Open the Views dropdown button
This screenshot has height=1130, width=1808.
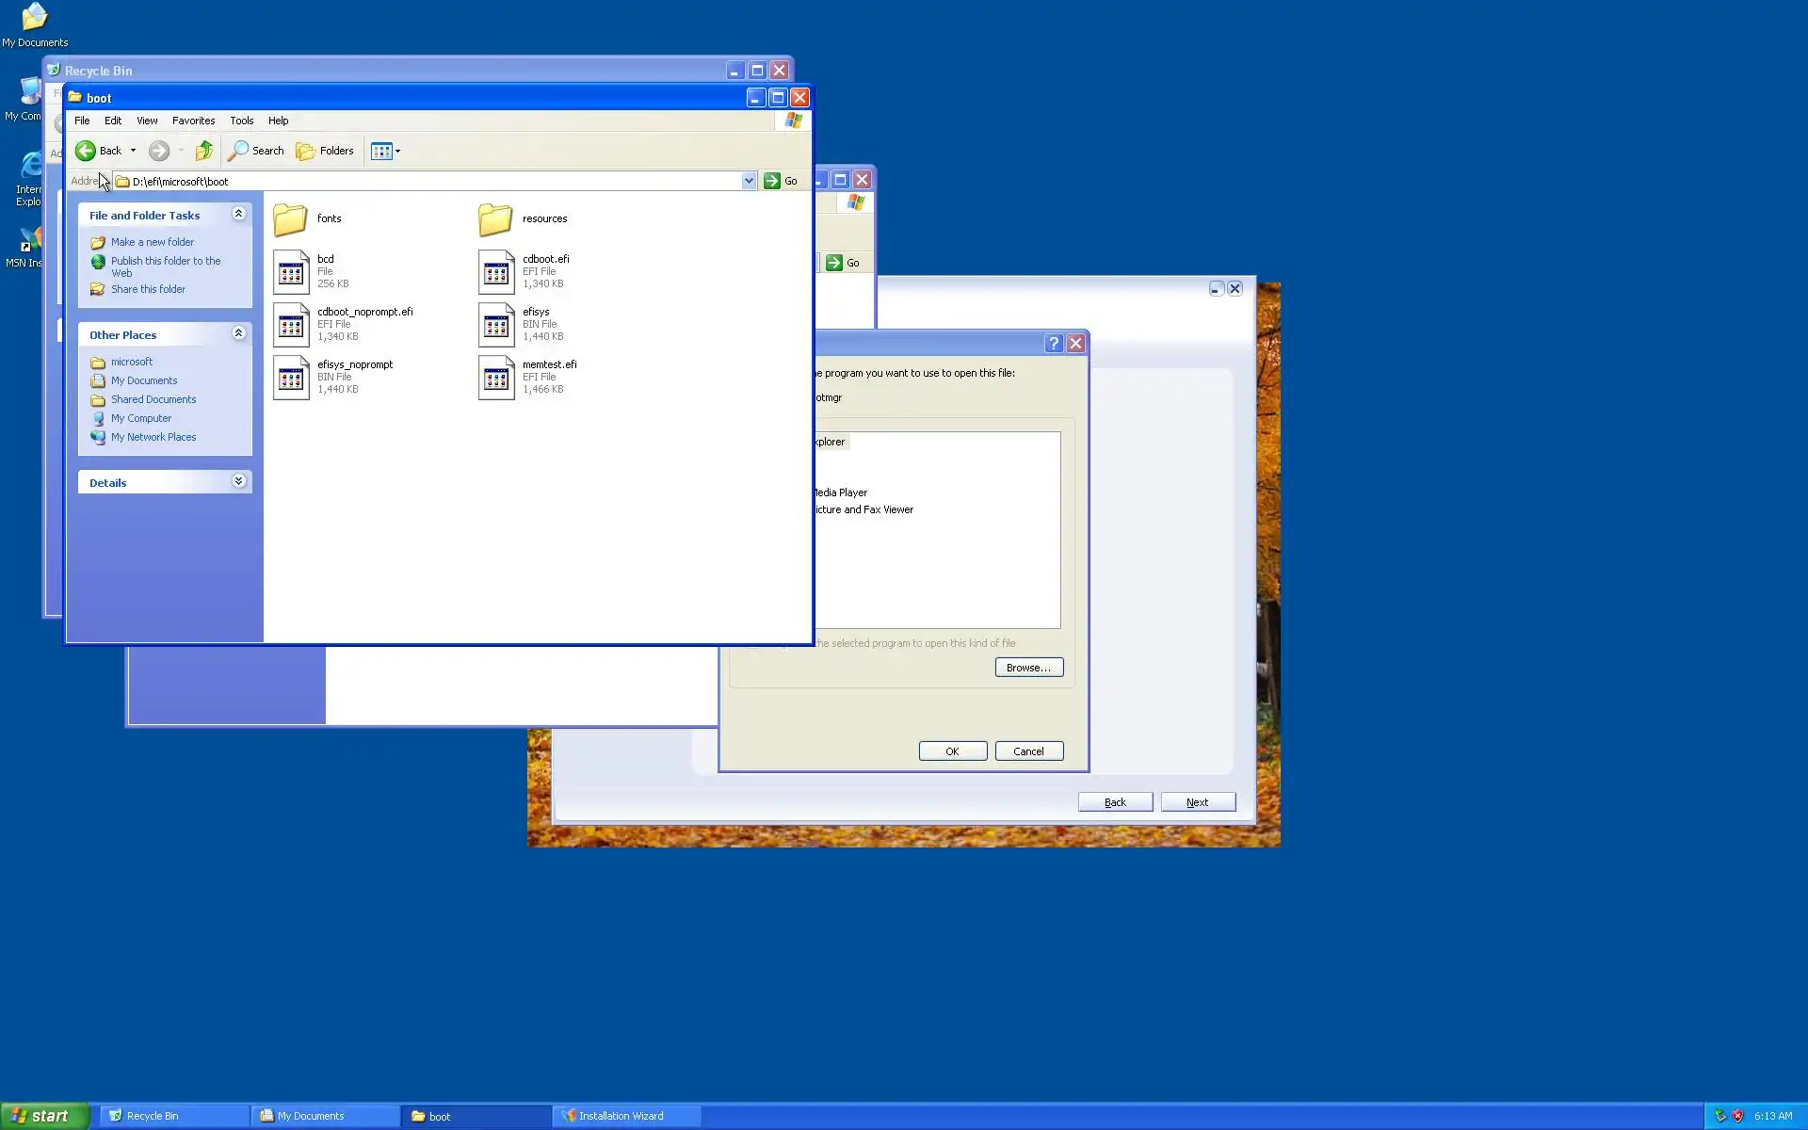pos(385,151)
